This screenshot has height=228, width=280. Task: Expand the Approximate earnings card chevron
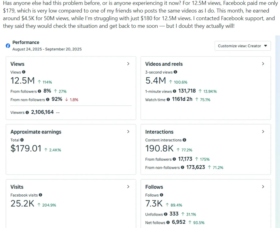tap(128, 132)
